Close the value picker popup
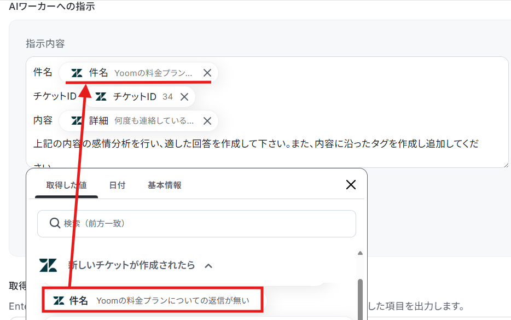511x320 pixels. [351, 185]
